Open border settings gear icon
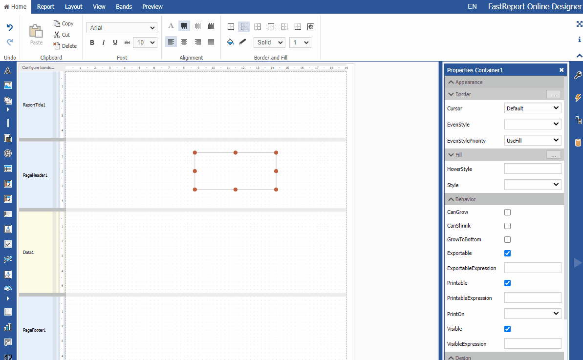583x360 pixels. click(310, 27)
